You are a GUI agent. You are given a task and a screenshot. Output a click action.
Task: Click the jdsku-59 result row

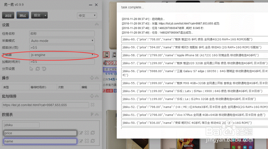(x=195, y=47)
